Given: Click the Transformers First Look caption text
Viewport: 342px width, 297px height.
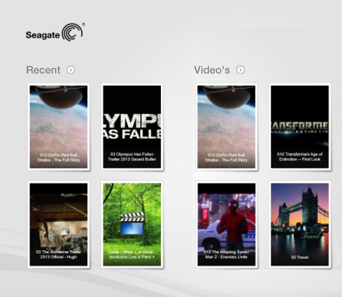Looking at the screenshot, I should click(300, 157).
